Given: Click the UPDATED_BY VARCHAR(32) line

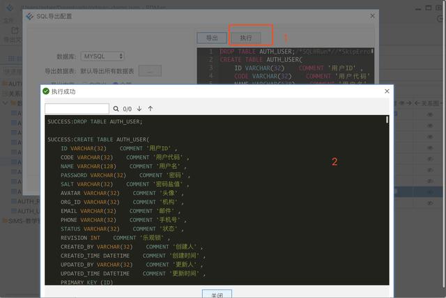Looking at the screenshot, I should point(132,265).
